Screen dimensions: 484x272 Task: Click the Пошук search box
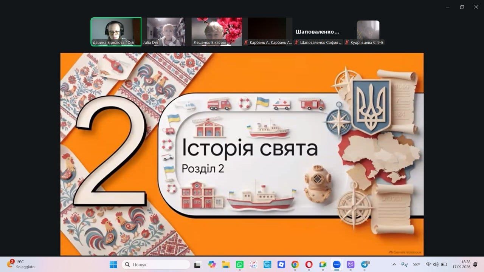point(156,264)
